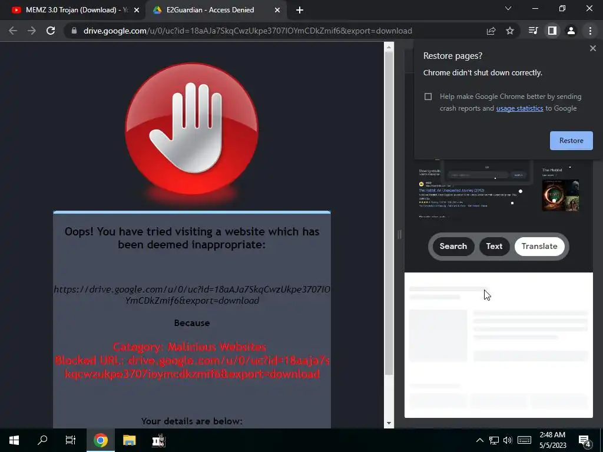
Task: Select Search mode in Lens panel
Action: (x=453, y=247)
